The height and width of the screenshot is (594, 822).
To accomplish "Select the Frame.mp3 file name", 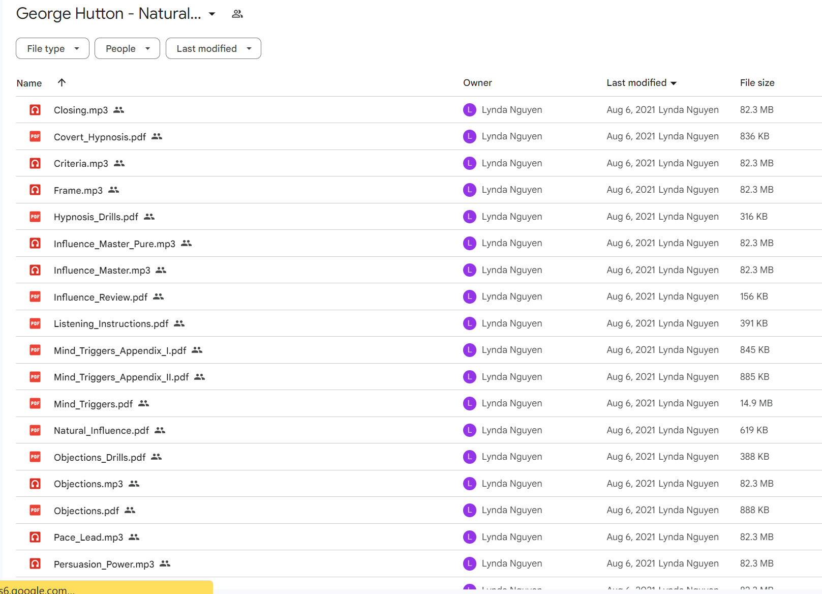I will point(78,190).
